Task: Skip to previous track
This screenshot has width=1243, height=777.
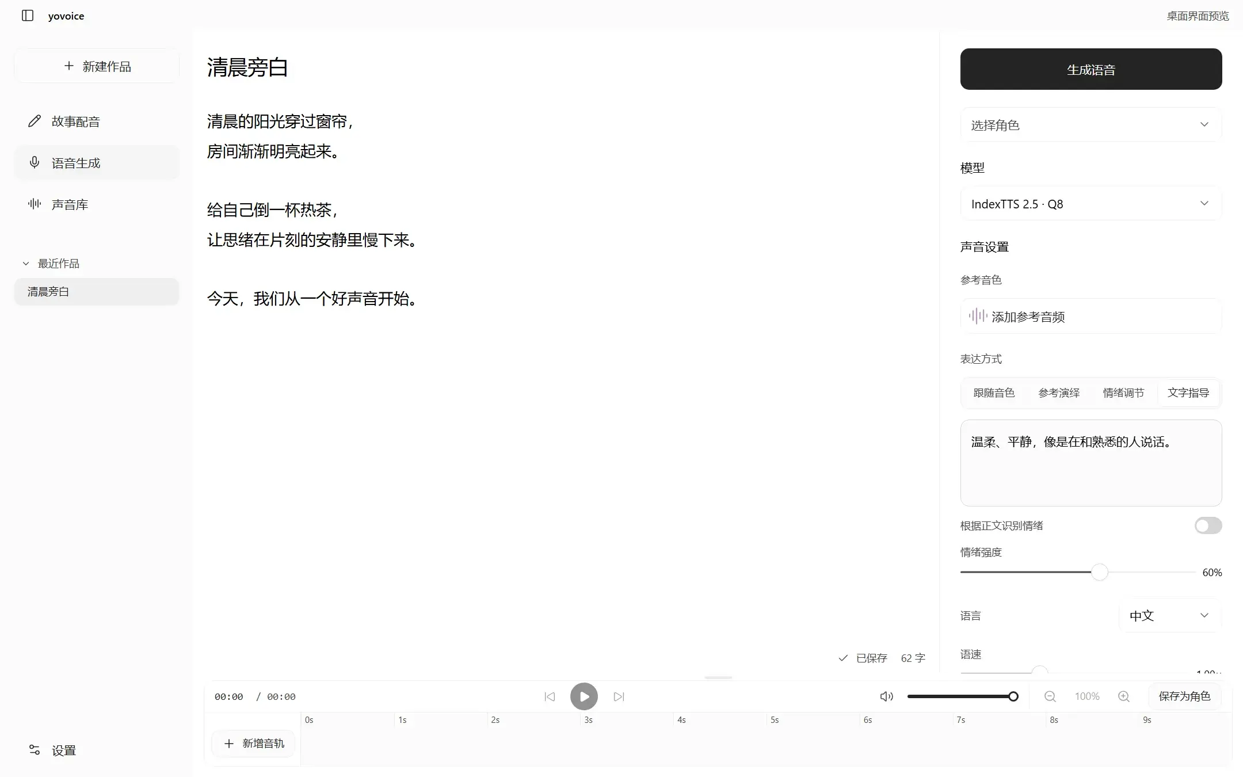Action: 550,696
